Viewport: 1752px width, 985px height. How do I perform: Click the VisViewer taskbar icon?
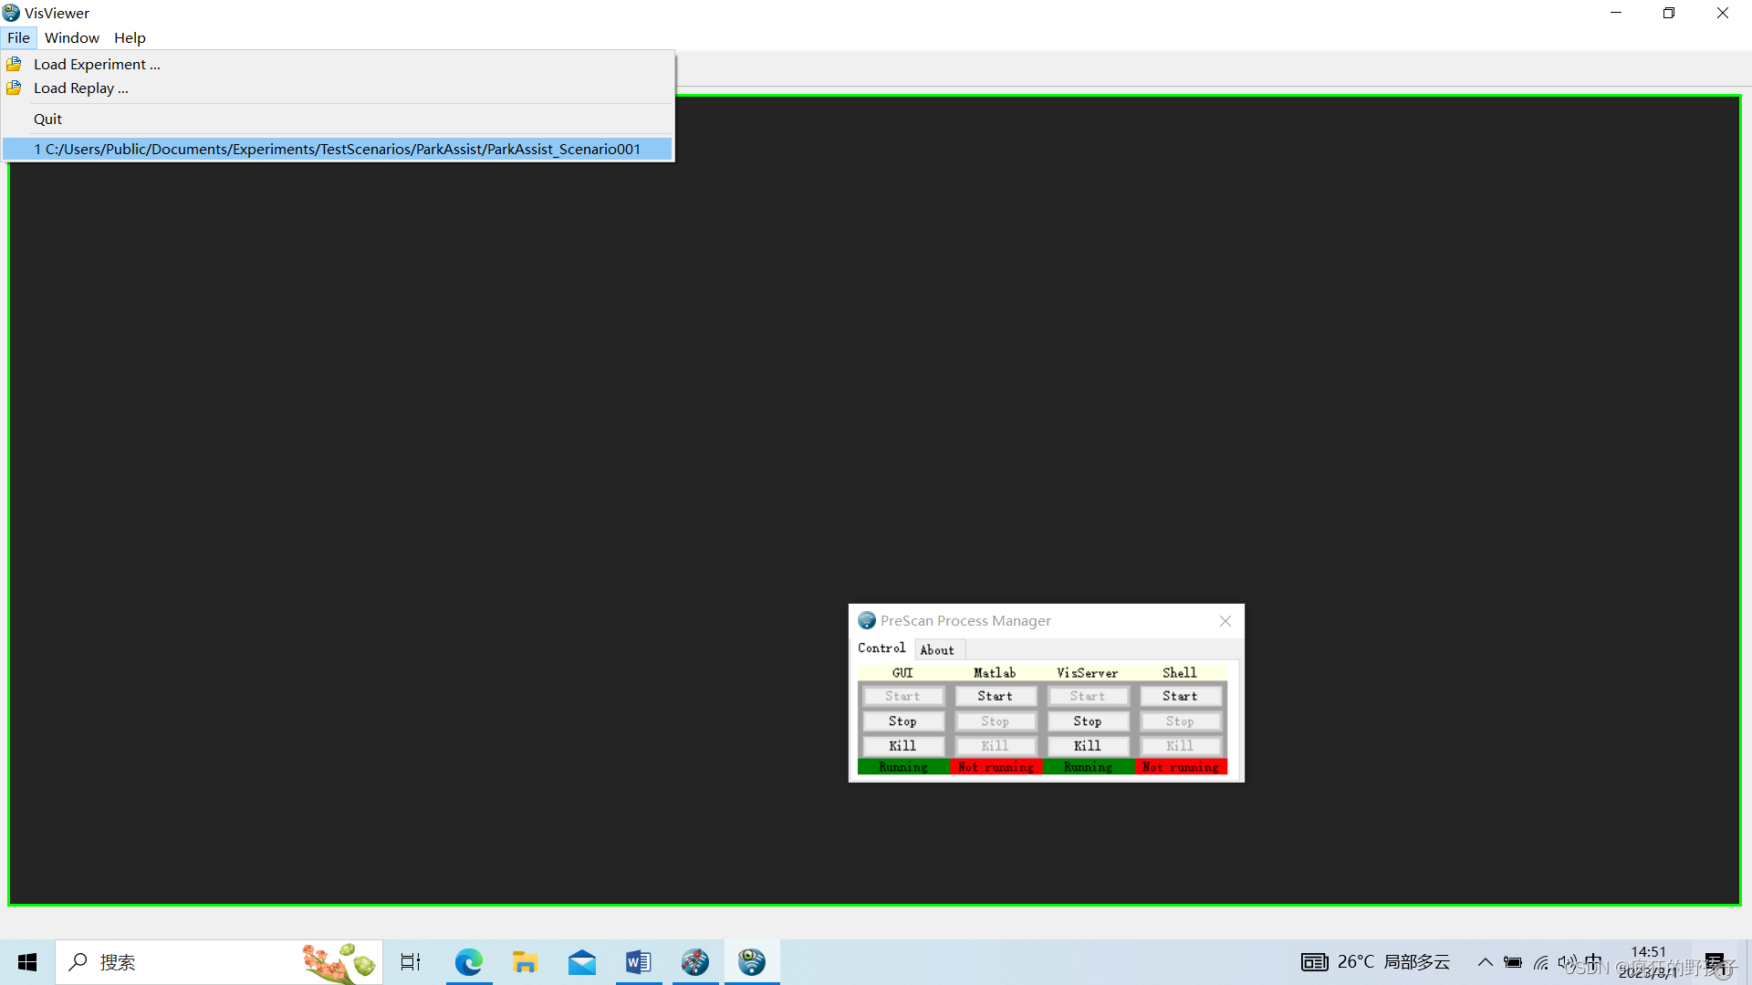[x=752, y=962]
